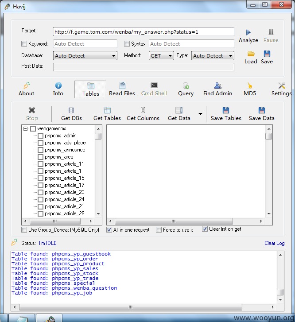Select phpcms_article_29 table row
This screenshot has width=295, height=322.
65,213
